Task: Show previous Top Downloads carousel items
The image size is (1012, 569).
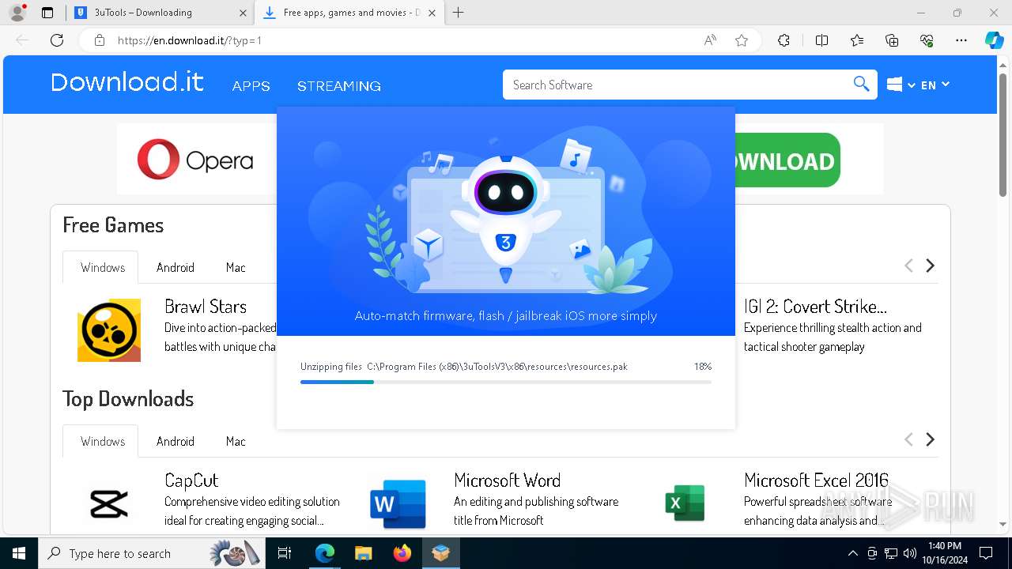Action: 908,439
